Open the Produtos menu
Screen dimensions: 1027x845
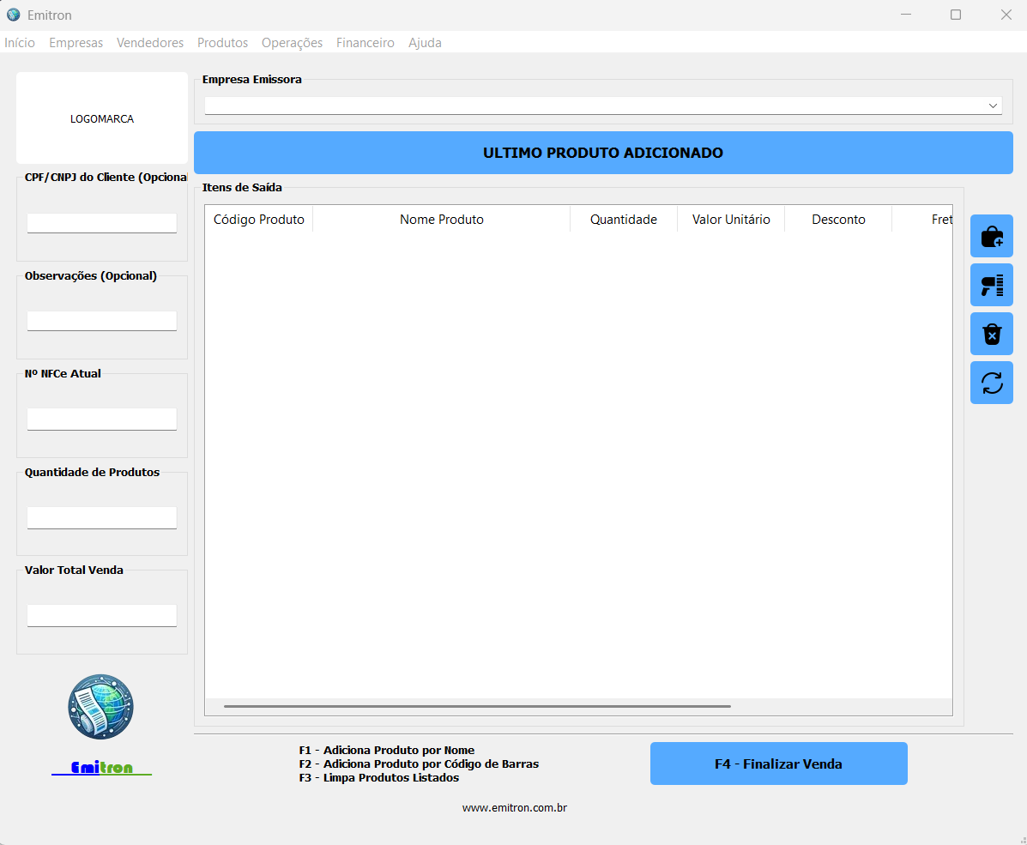222,43
